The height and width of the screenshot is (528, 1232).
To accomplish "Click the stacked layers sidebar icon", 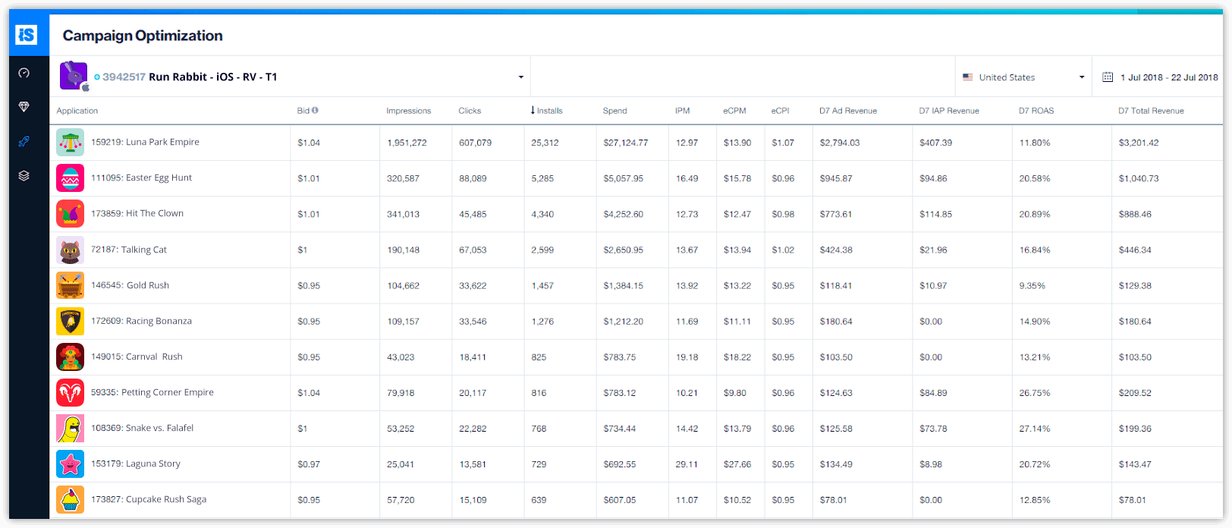I will pos(24,176).
